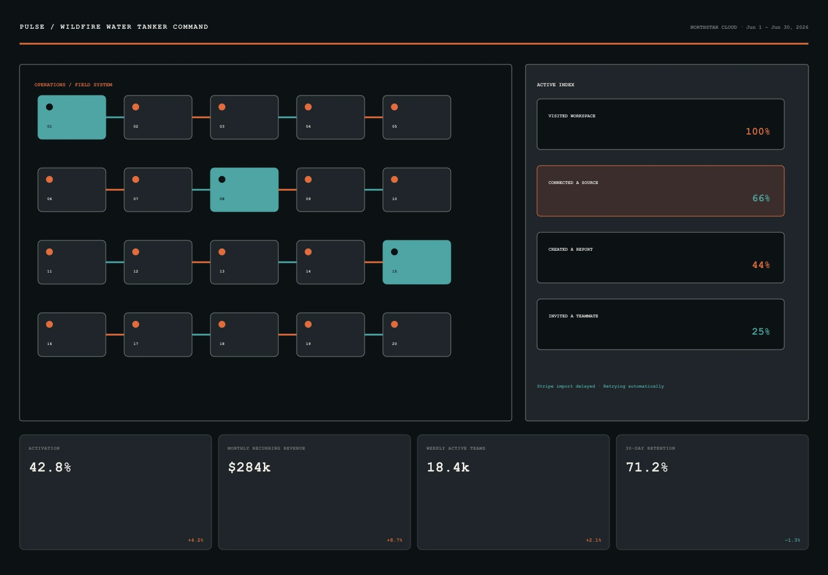This screenshot has height=575, width=828.
Task: Click the "NORTHSTAR CLOUD" label
Action: (x=714, y=27)
